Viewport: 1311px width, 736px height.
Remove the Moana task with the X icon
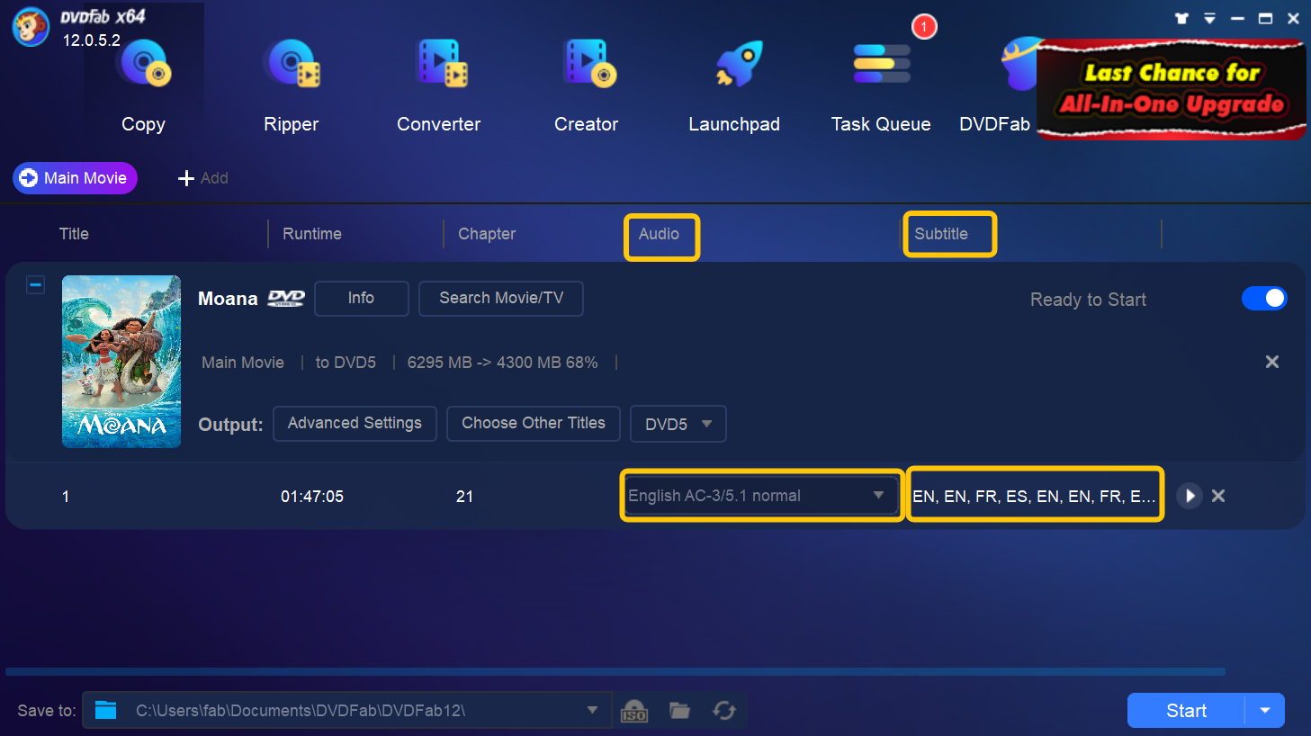(x=1272, y=362)
